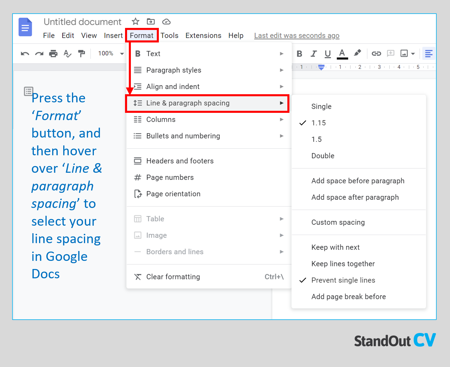Click the Undo icon
This screenshot has height=367, width=450.
25,54
